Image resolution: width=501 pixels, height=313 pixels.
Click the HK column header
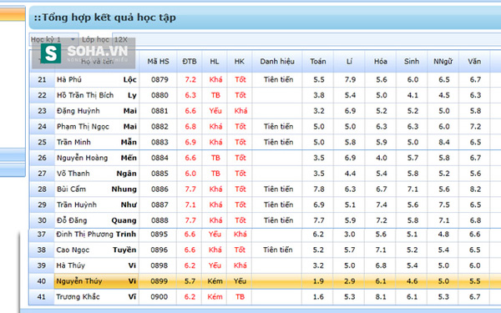click(x=240, y=61)
